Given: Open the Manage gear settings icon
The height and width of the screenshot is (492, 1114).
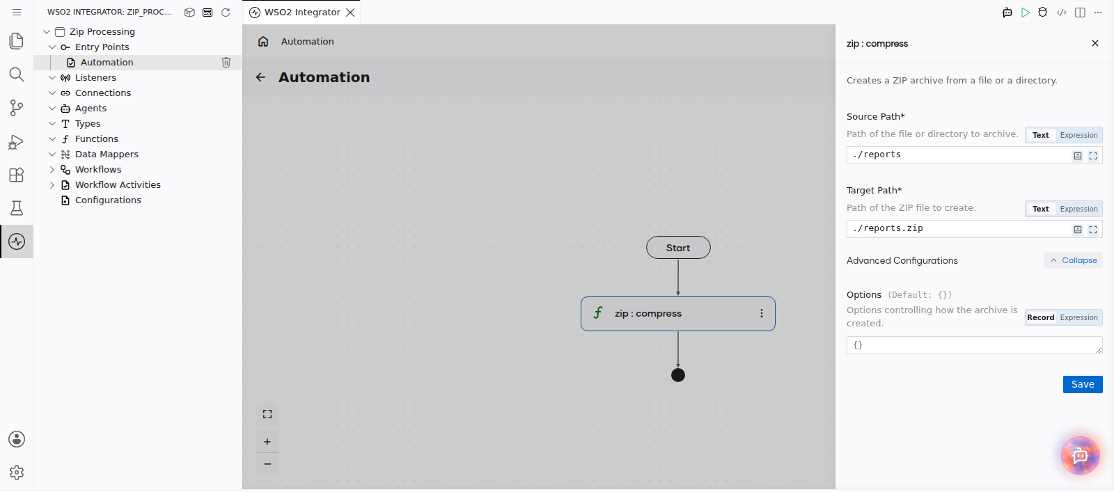Looking at the screenshot, I should coord(17,473).
